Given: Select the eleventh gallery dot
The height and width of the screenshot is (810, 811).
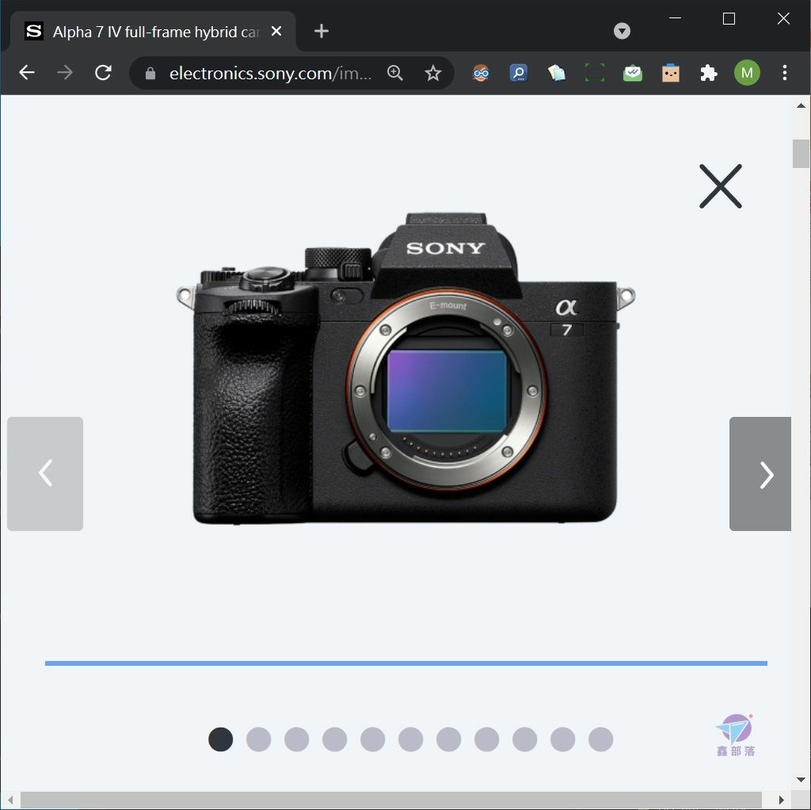Looking at the screenshot, I should 601,739.
